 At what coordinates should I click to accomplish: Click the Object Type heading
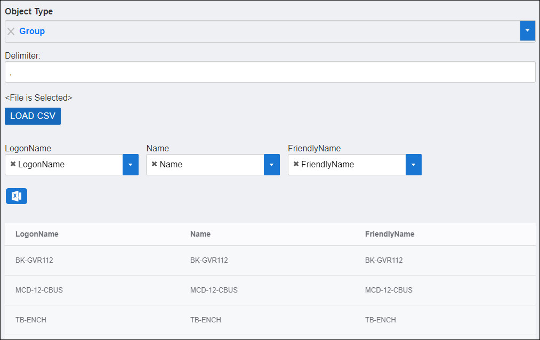[x=29, y=11]
